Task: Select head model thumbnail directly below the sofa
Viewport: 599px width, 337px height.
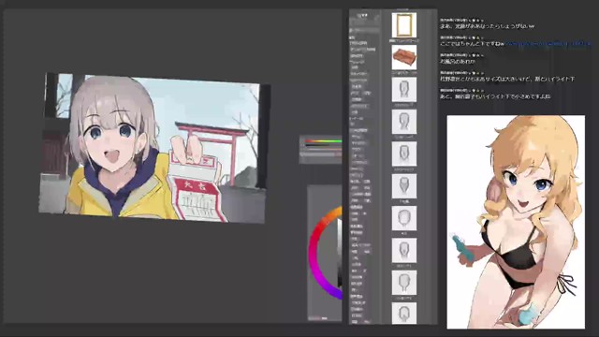Action: coord(403,90)
